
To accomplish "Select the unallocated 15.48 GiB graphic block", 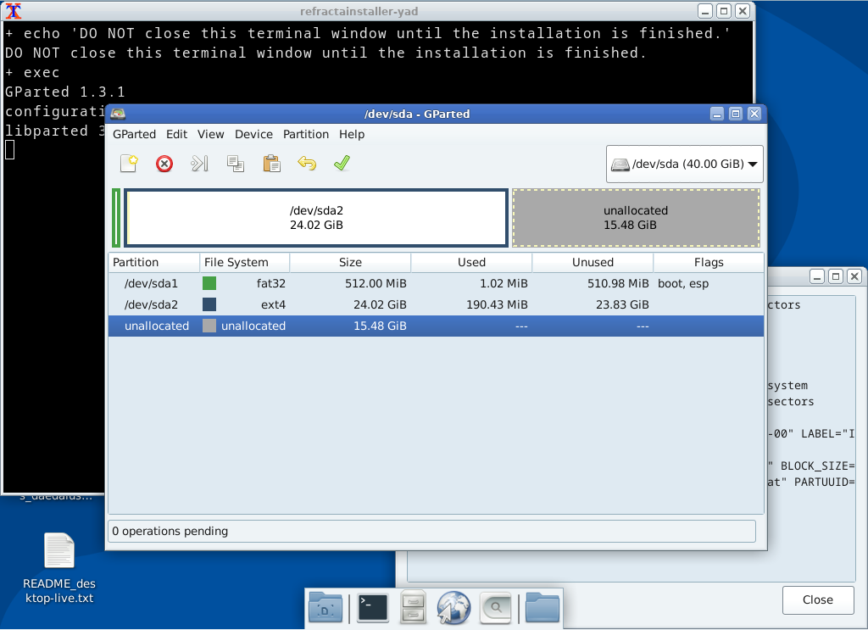I will click(x=636, y=218).
